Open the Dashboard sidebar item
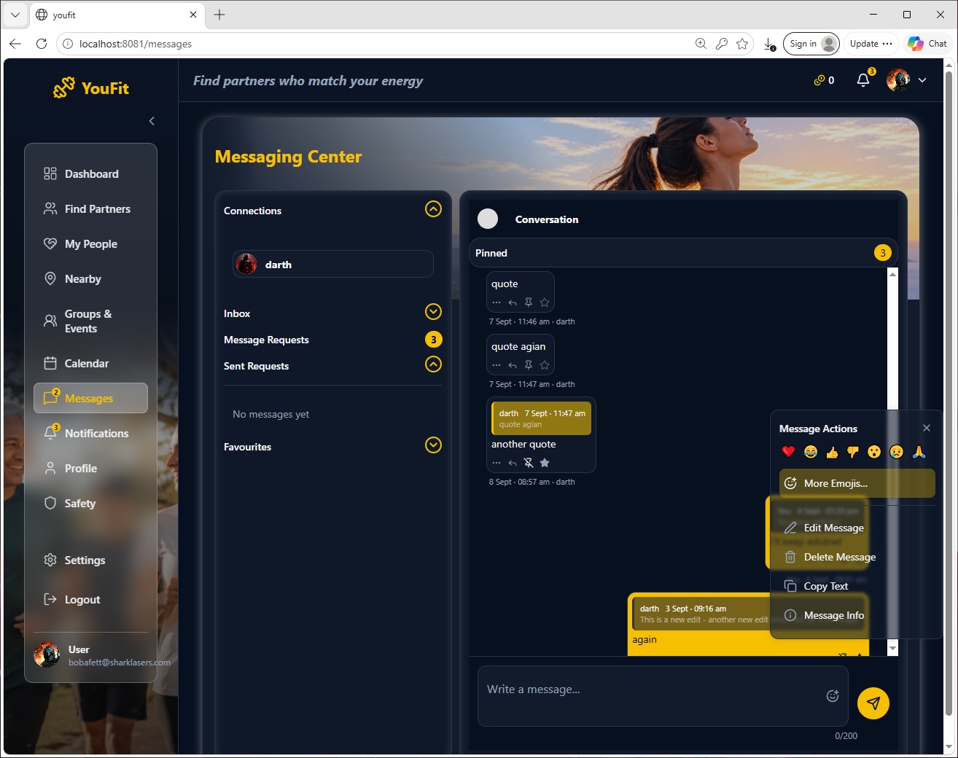958x758 pixels. 90,173
